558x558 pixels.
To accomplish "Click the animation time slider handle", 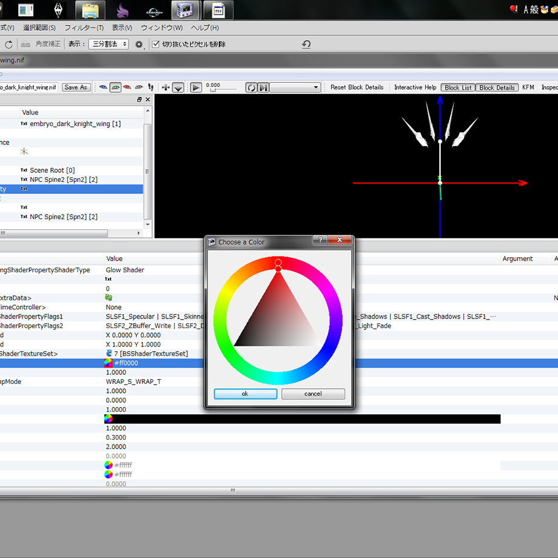I will pyautogui.click(x=213, y=90).
